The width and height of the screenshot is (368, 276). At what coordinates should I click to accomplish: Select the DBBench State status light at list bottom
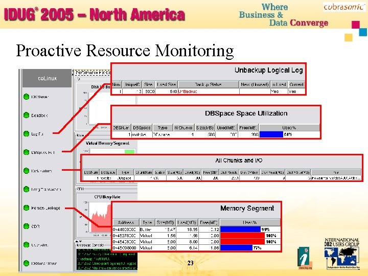click(x=26, y=263)
